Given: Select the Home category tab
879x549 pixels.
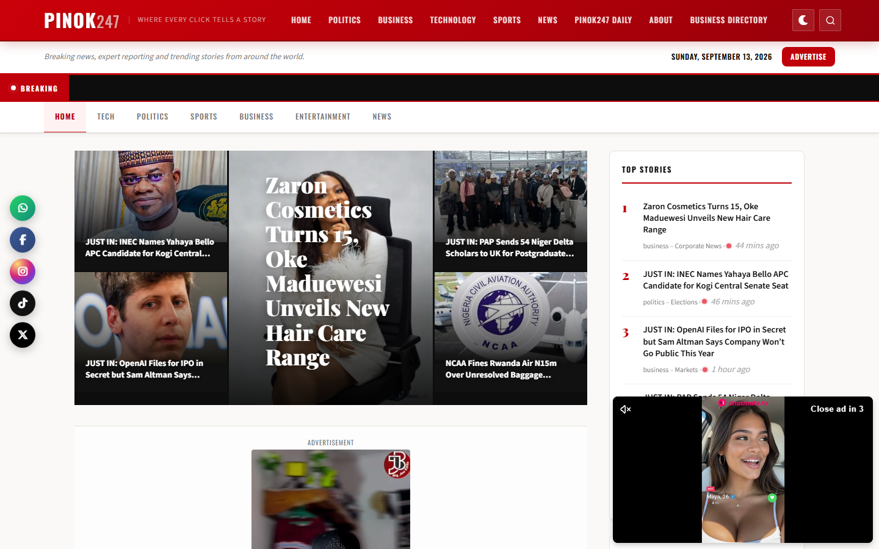Looking at the screenshot, I should point(65,117).
